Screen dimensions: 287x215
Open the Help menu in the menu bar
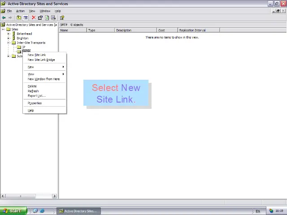58,11
